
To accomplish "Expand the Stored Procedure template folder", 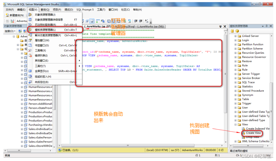I will (x=236, y=91).
